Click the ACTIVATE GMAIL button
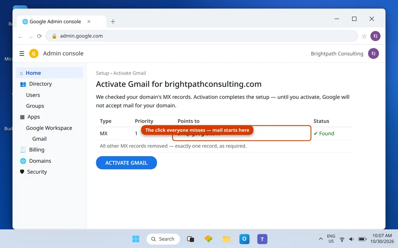This screenshot has width=398, height=248. point(126,163)
